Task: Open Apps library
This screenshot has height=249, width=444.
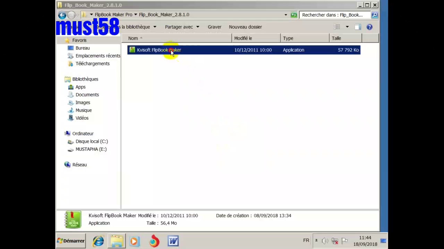Action: (80, 87)
